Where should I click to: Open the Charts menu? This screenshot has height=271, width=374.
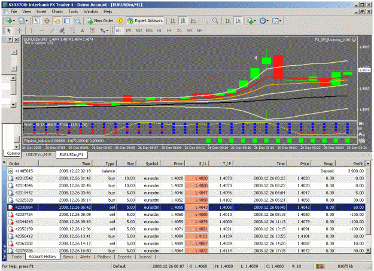pyautogui.click(x=57, y=11)
